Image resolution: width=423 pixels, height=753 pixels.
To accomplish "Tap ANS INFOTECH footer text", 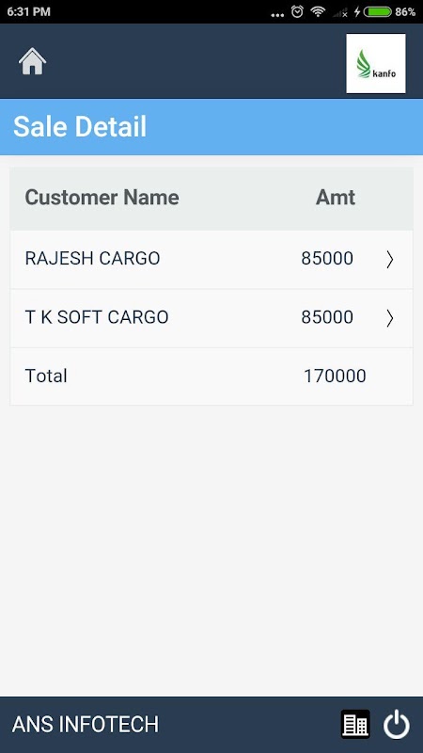I will click(86, 724).
